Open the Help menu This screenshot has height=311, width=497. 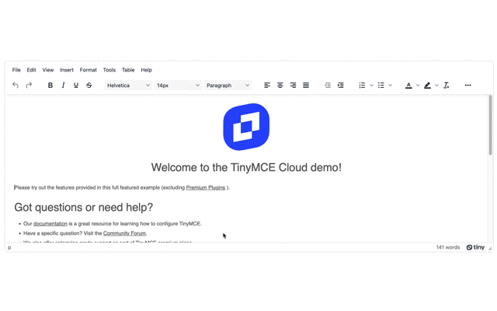tap(147, 70)
